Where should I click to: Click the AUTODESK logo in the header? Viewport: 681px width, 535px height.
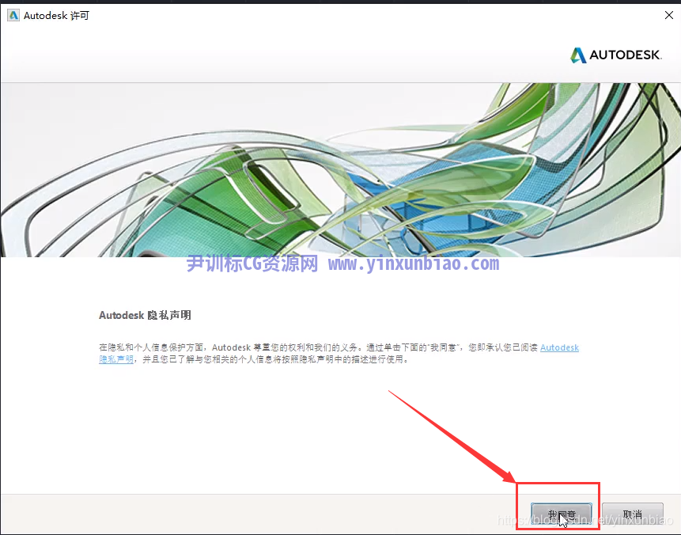616,55
